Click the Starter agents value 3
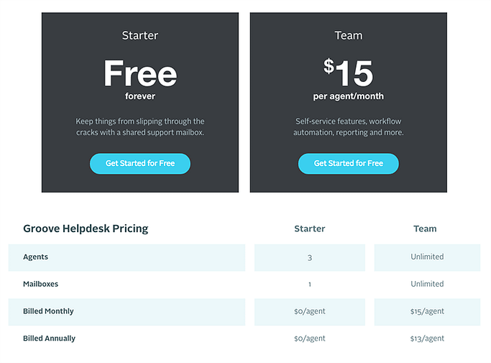This screenshot has width=491, height=363. [x=310, y=258]
